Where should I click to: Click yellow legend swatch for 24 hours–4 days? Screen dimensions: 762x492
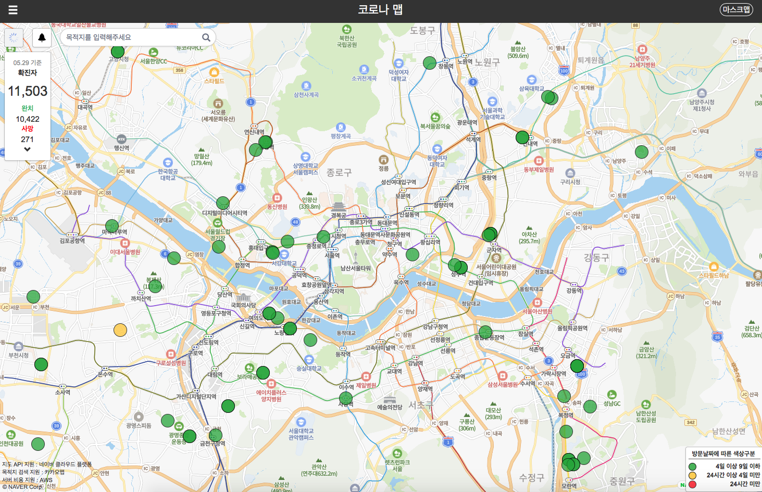pos(693,475)
